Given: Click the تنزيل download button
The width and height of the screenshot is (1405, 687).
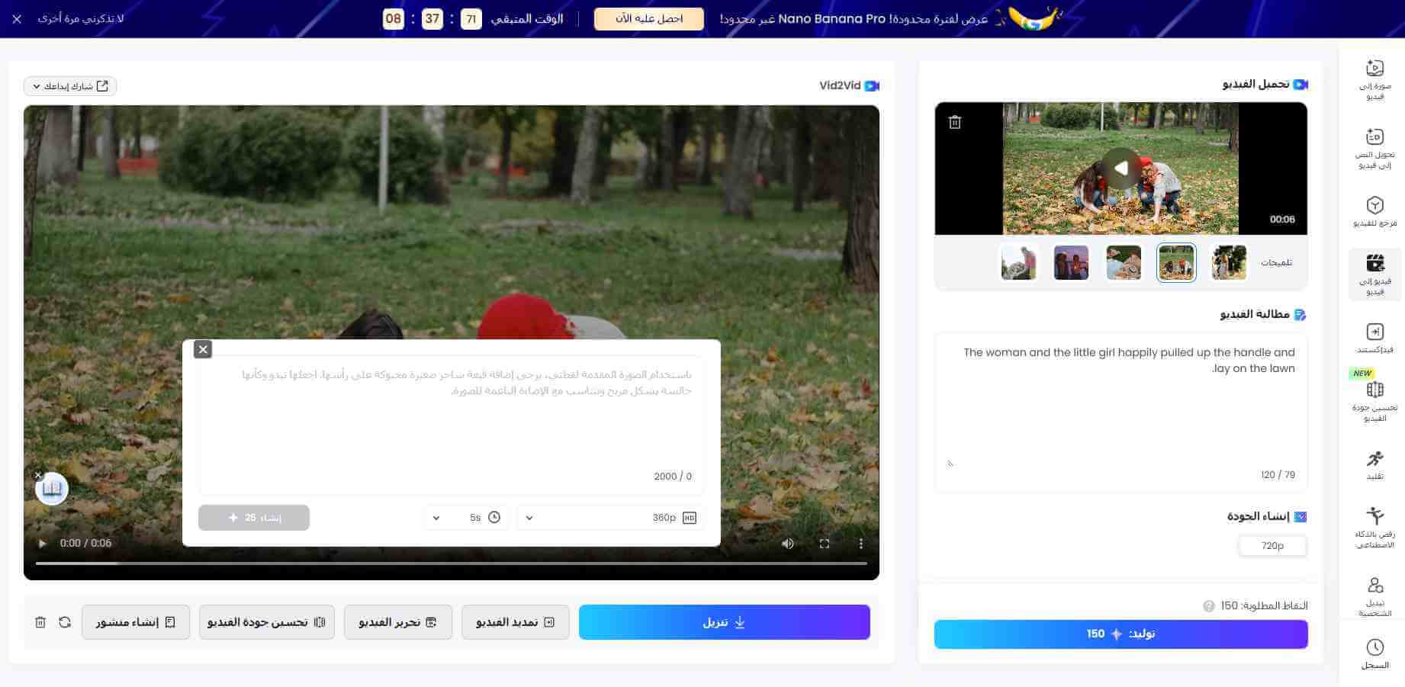Looking at the screenshot, I should point(724,621).
